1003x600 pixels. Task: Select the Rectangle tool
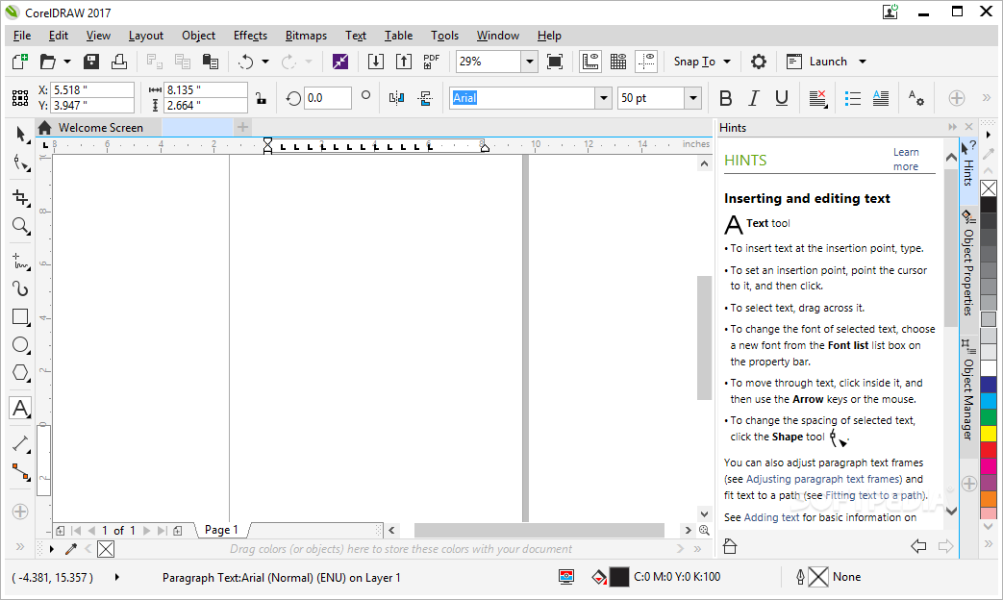20,317
